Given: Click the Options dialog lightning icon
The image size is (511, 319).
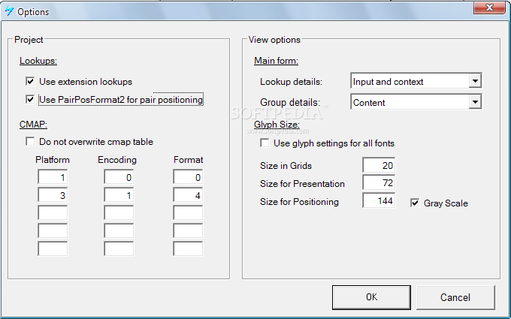Looking at the screenshot, I should coord(9,11).
